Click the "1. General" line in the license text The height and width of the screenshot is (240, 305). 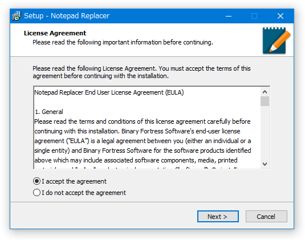[49, 112]
